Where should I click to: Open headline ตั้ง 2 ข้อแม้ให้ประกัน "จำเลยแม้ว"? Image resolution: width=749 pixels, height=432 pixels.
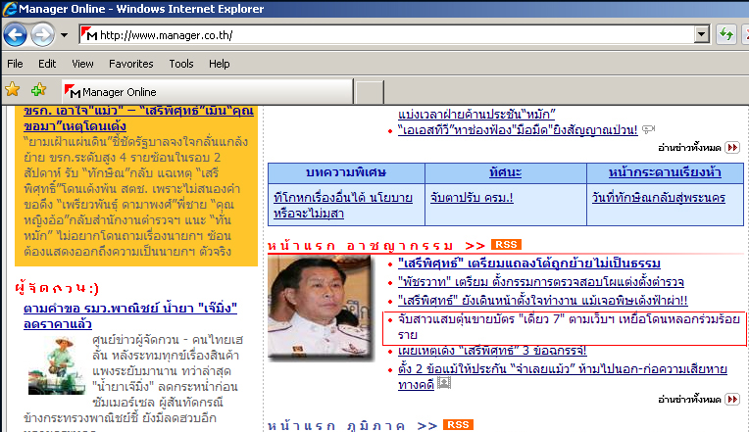[562, 376]
